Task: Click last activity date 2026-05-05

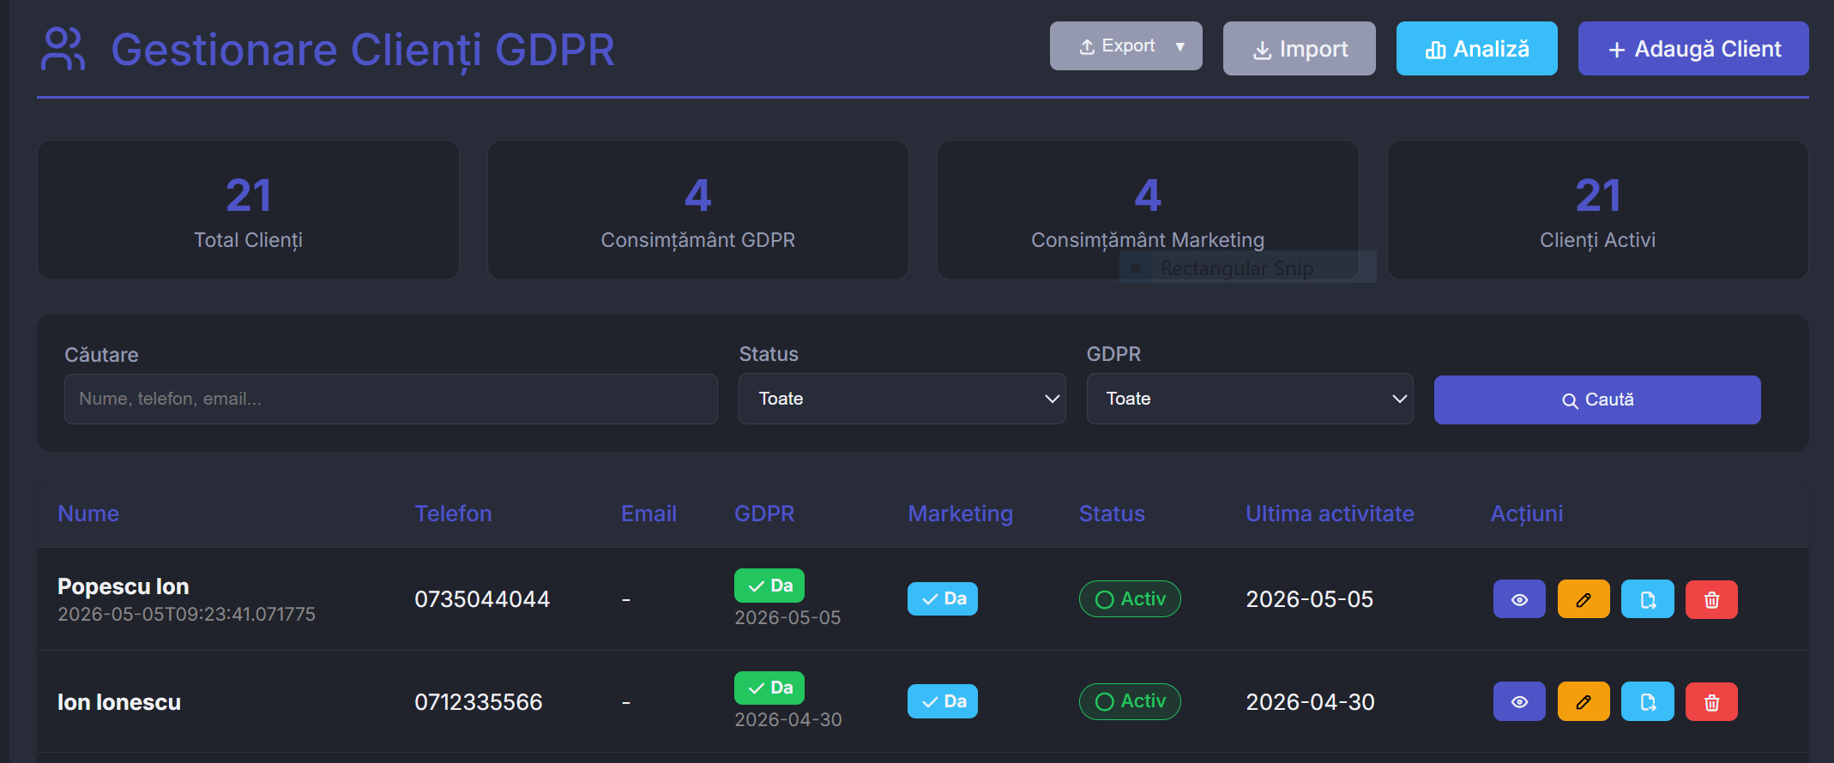Action: point(1310,599)
